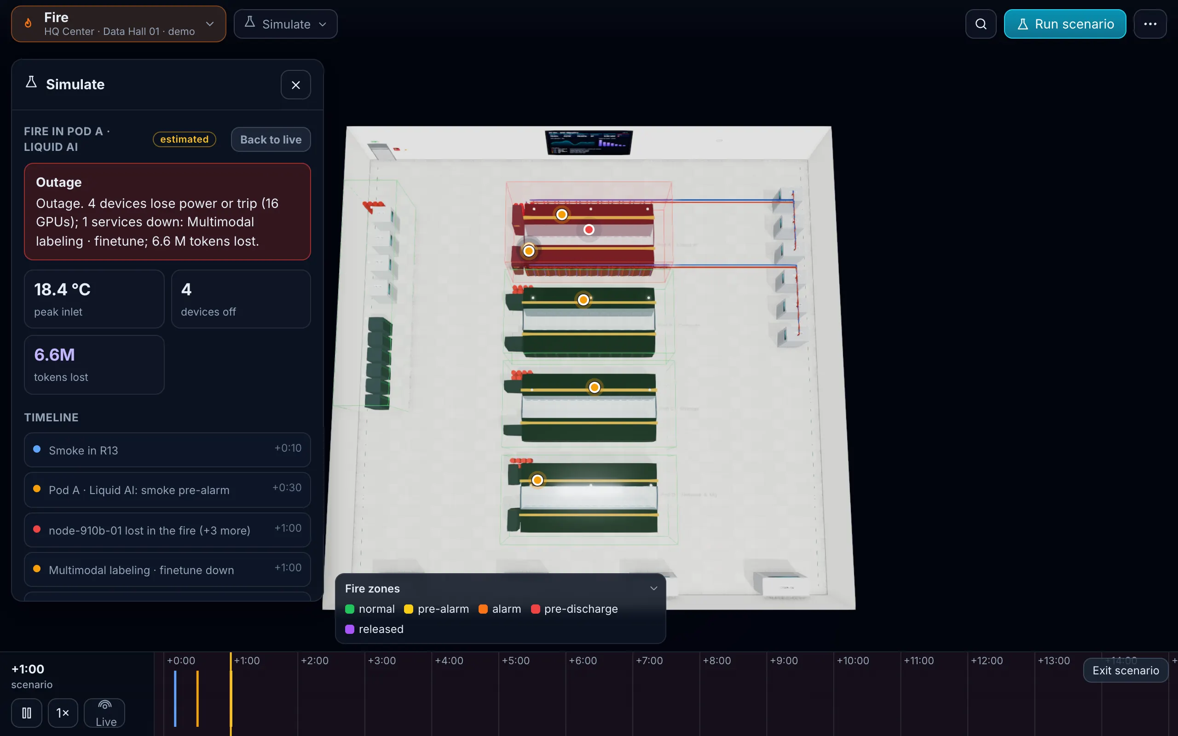Viewport: 1178px width, 736px height.
Task: Click the estimated badge
Action: pyautogui.click(x=185, y=139)
